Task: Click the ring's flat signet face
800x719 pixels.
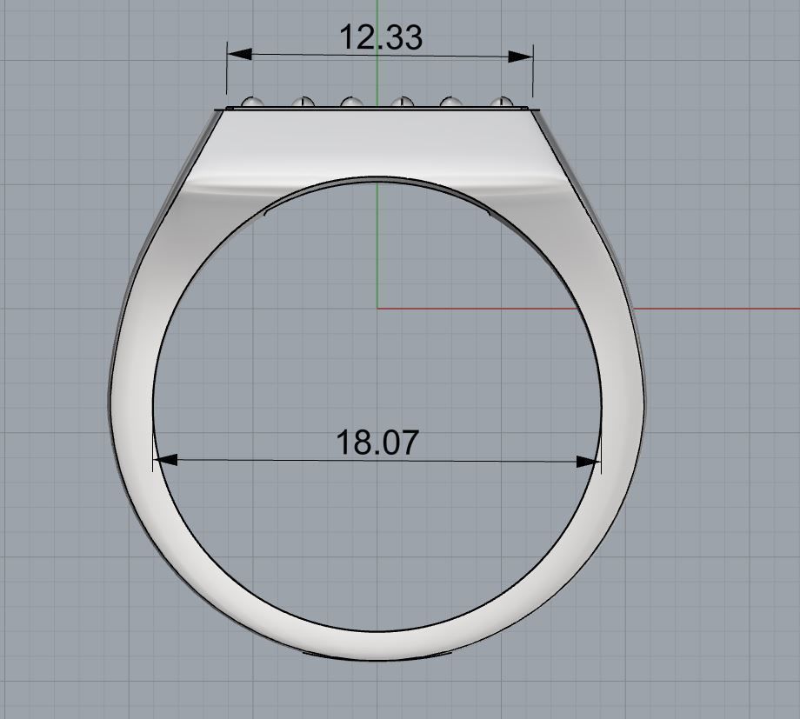Action: pyautogui.click(x=378, y=144)
